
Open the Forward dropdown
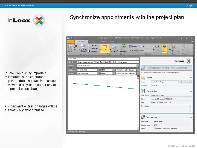(93, 48)
